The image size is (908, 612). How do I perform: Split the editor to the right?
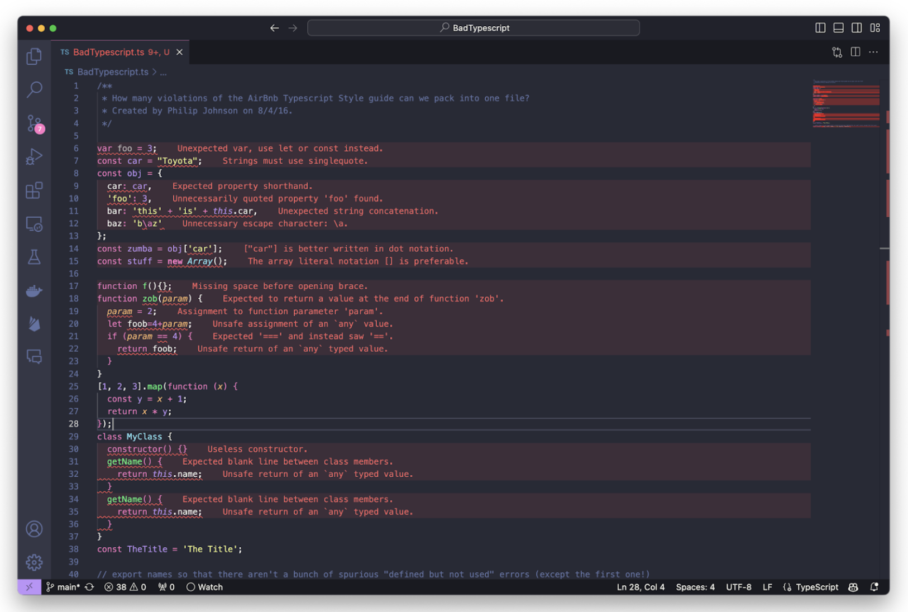click(856, 52)
